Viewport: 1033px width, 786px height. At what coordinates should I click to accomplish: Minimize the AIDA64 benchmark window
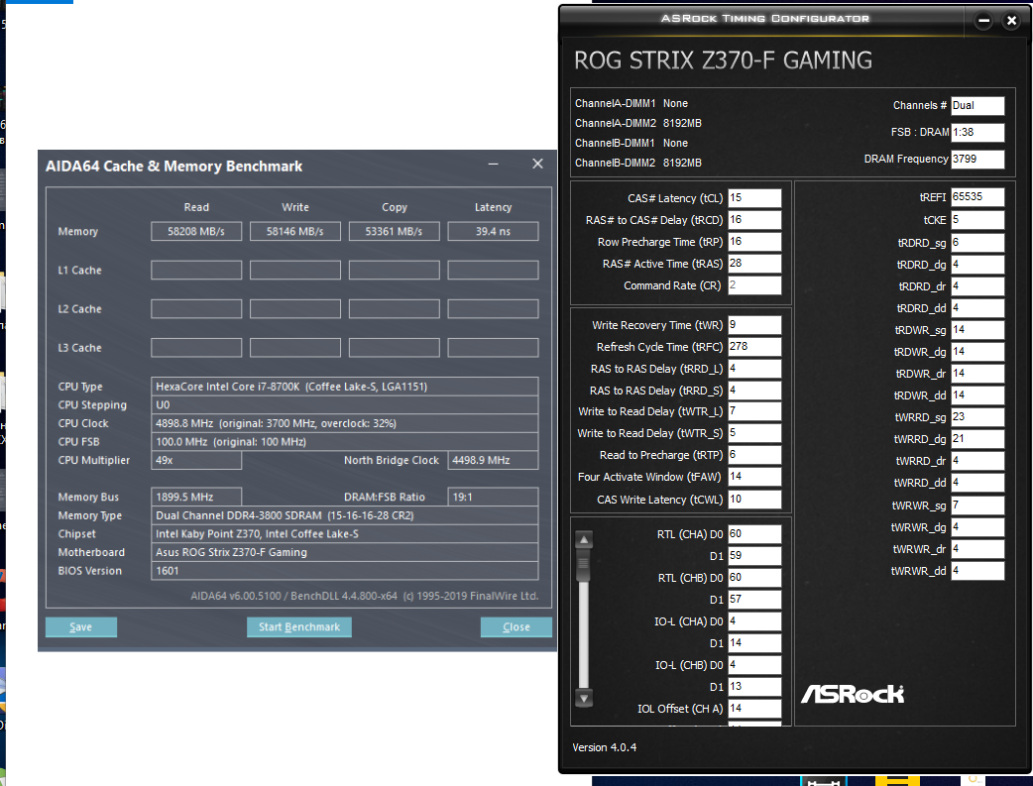pos(493,165)
